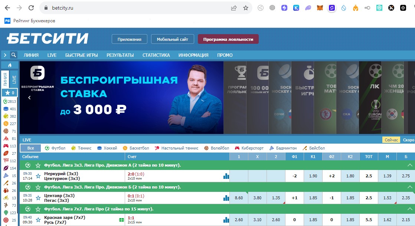Select darts target icon with 25 events
The height and width of the screenshot is (226, 415).
tap(10, 220)
